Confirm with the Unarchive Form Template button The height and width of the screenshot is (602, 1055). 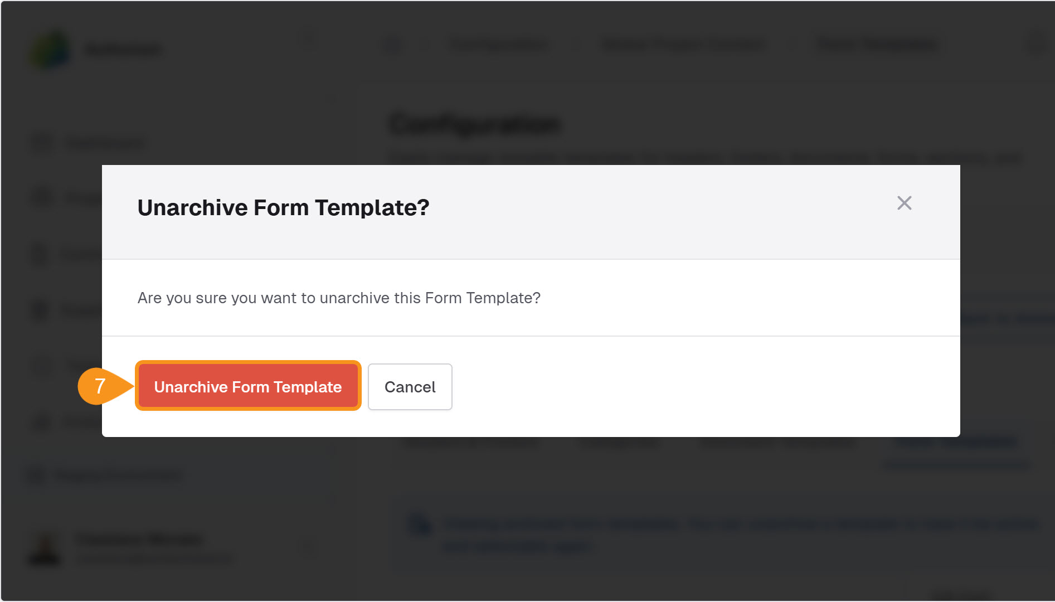click(x=247, y=386)
